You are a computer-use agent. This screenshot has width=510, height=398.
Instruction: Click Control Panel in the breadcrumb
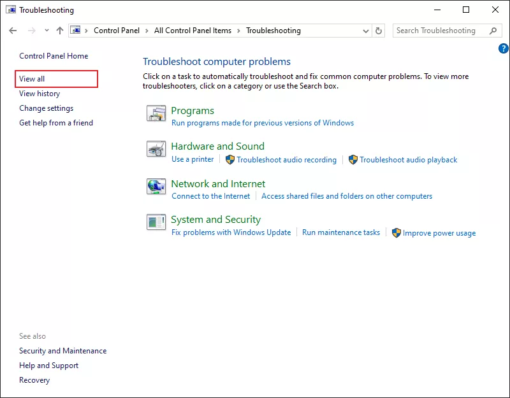[117, 31]
